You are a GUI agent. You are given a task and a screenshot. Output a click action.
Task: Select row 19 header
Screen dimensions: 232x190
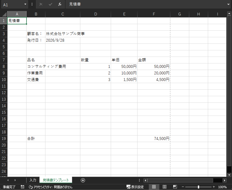click(4, 139)
